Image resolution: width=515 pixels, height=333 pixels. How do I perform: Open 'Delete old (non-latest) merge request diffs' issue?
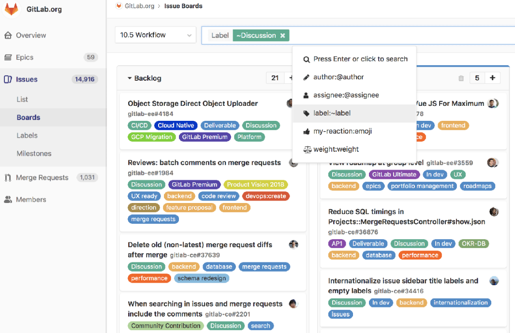click(200, 249)
